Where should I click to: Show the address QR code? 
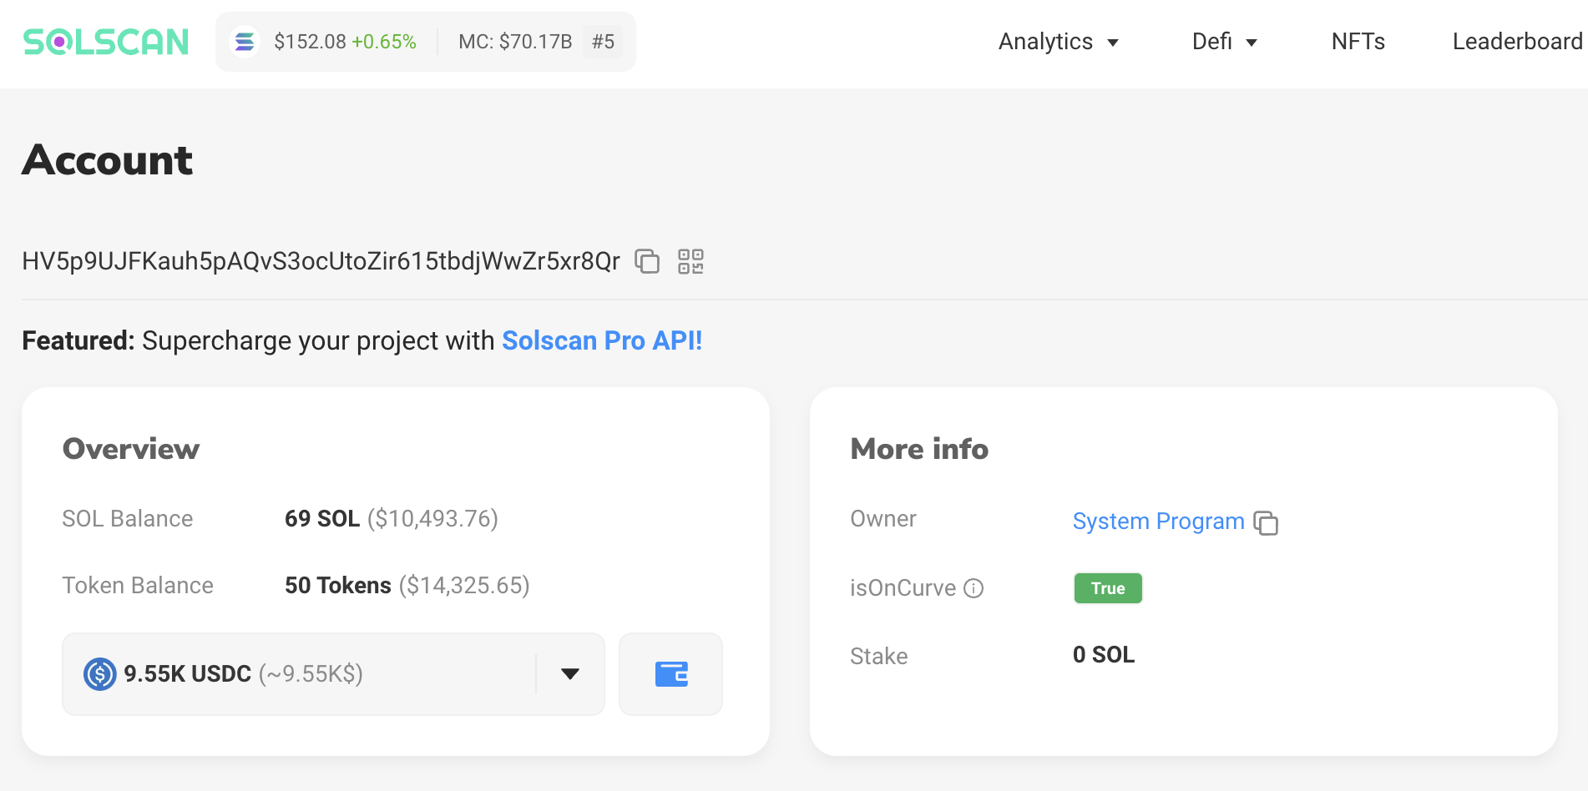pos(690,261)
